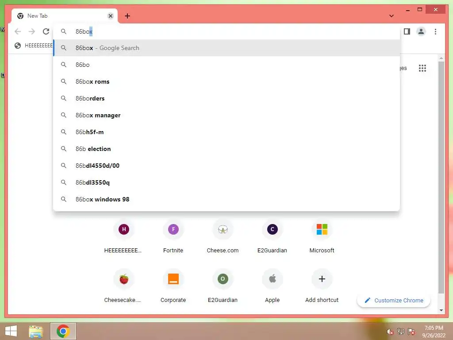The width and height of the screenshot is (453, 340).
Task: Open the Cheese.com shortcut
Action: pos(223,236)
